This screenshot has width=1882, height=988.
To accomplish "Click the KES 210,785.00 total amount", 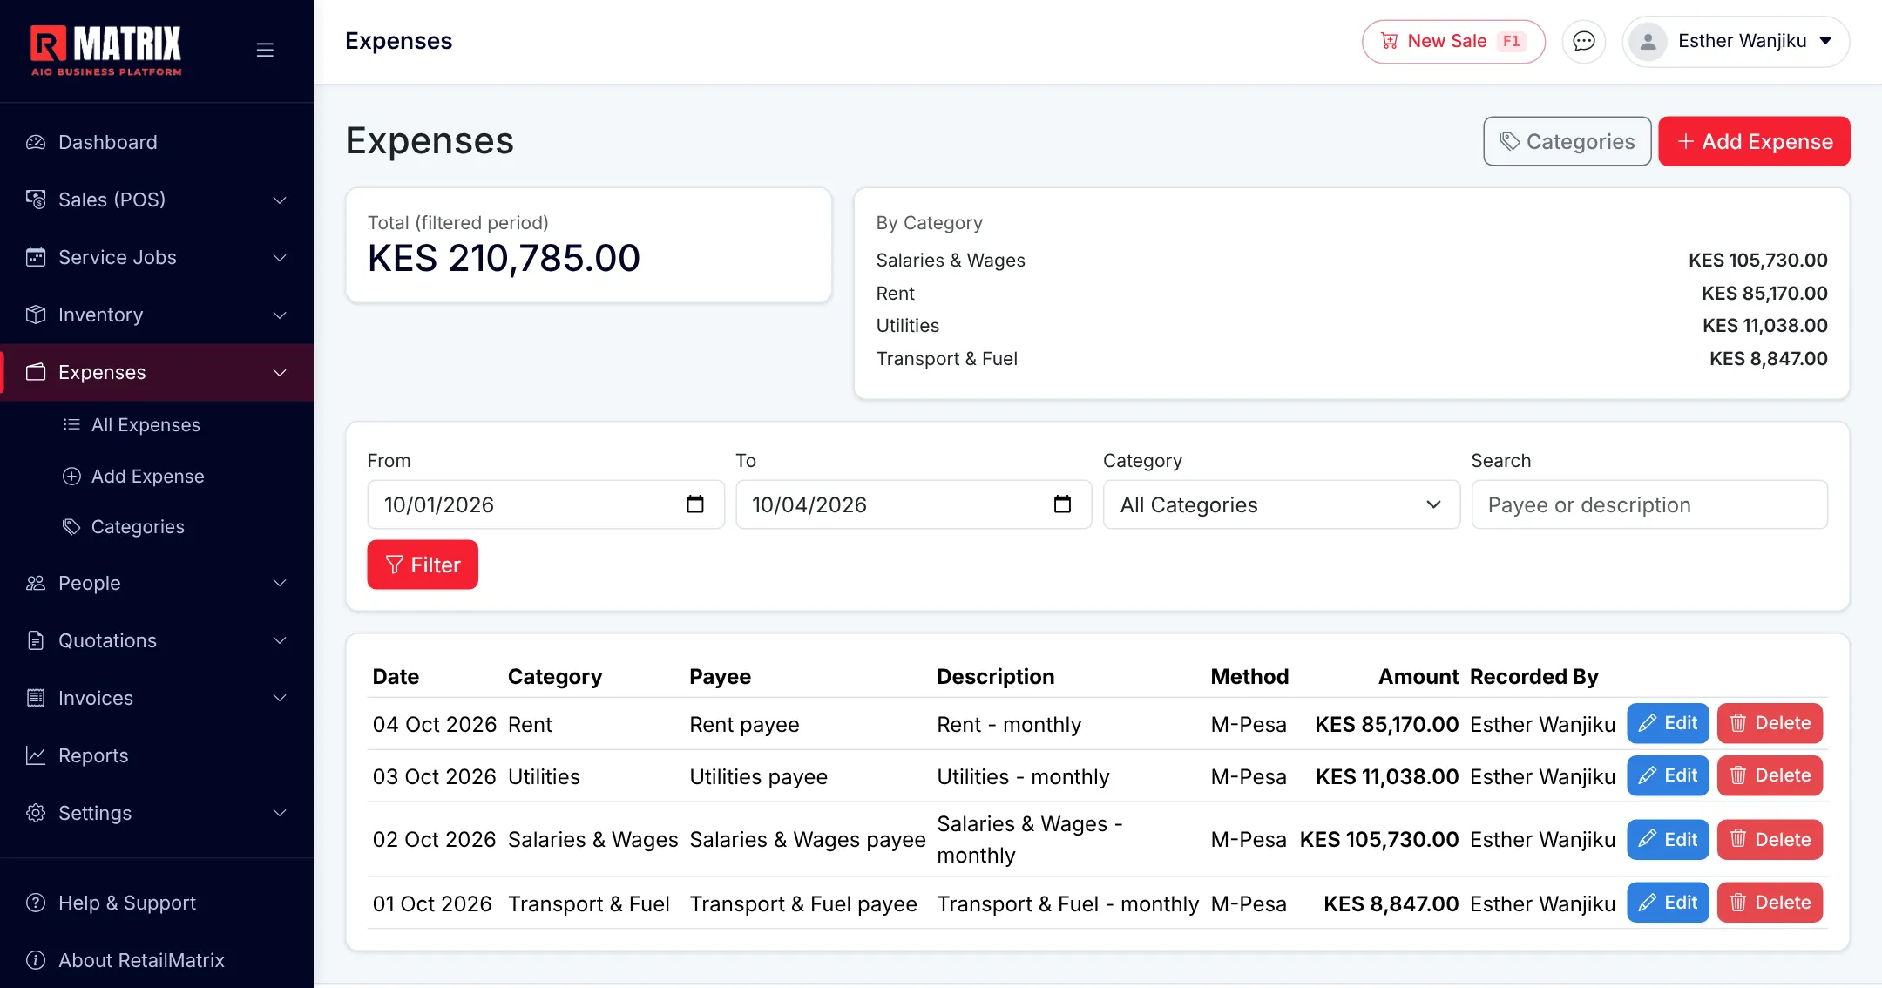I will coord(504,258).
